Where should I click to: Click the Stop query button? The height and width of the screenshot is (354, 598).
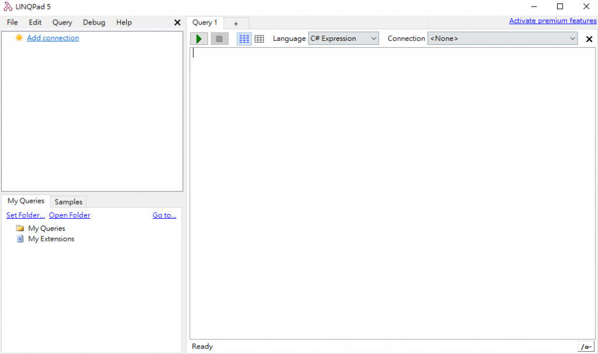tap(220, 38)
